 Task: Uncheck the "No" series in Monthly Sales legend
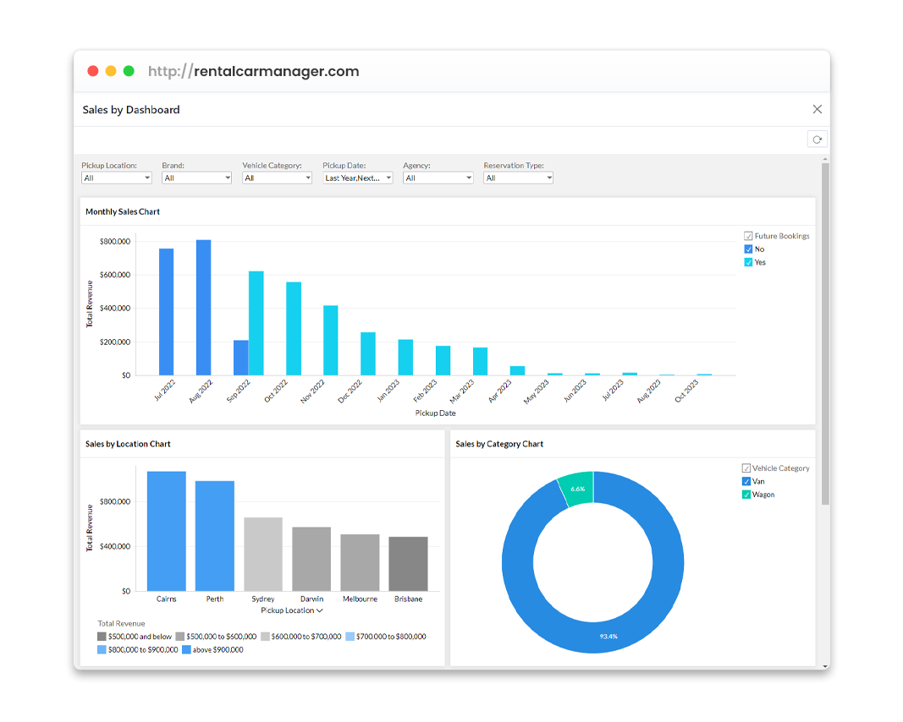(x=747, y=249)
